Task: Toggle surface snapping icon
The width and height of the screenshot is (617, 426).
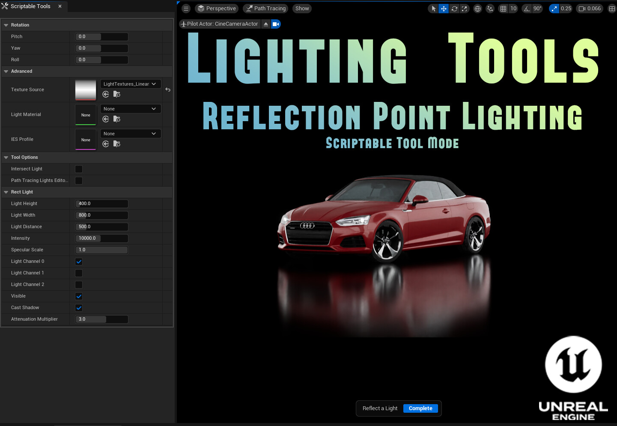Action: pyautogui.click(x=490, y=9)
